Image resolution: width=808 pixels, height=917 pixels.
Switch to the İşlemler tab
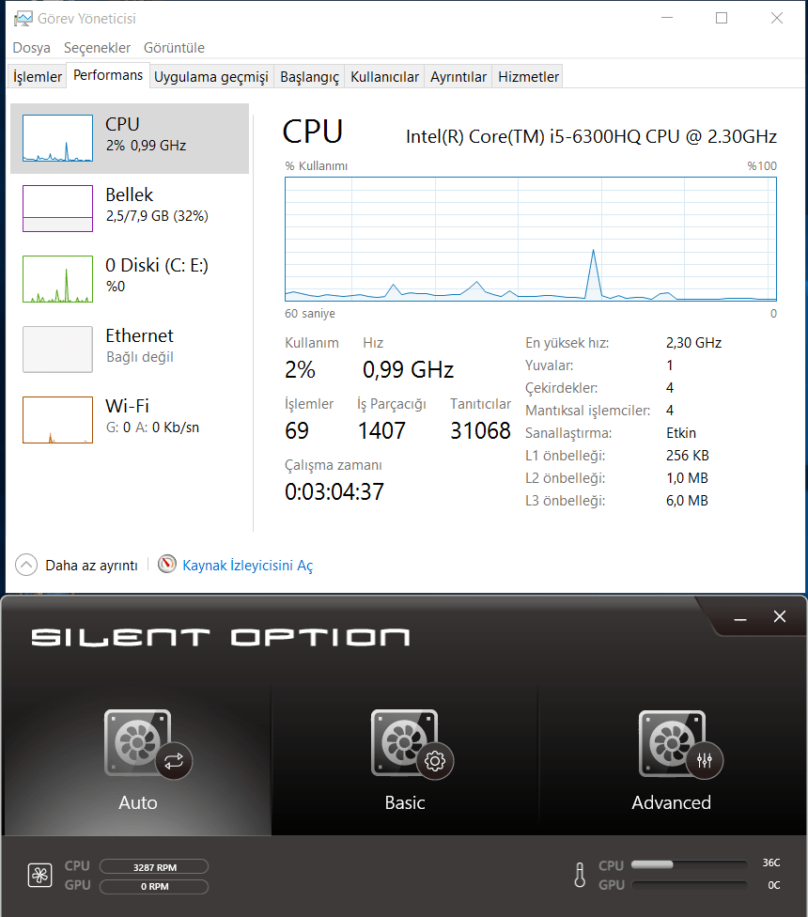38,77
